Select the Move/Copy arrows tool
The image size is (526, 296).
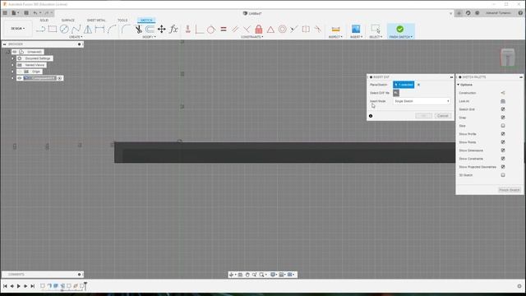click(x=161, y=30)
